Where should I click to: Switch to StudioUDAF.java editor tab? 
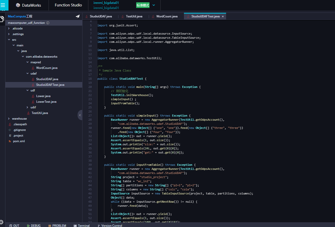101,16
